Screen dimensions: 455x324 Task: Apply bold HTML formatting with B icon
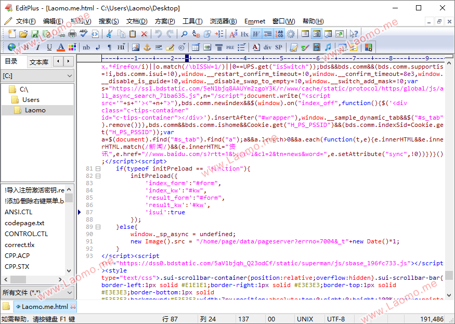point(26,47)
